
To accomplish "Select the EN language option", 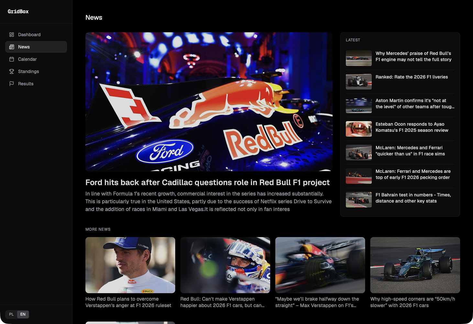I will point(23,314).
